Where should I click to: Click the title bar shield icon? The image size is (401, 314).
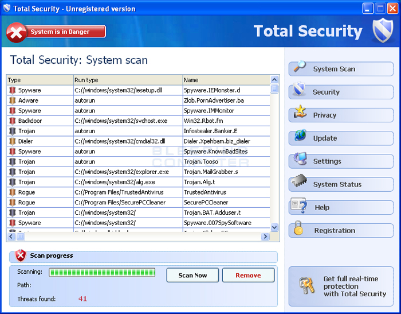[x=7, y=8]
